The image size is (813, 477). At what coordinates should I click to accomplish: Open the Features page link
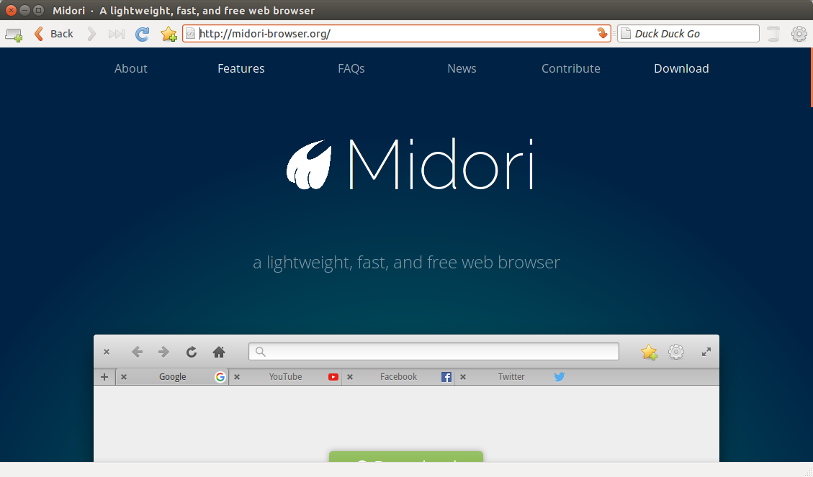[241, 68]
